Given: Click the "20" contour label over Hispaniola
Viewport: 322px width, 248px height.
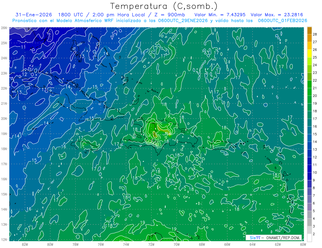Looking at the screenshot, I should tap(157, 140).
